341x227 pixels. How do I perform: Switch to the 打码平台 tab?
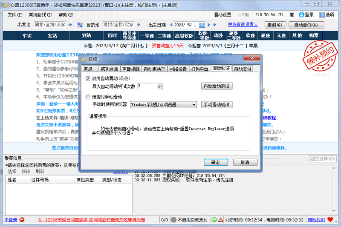(199, 69)
